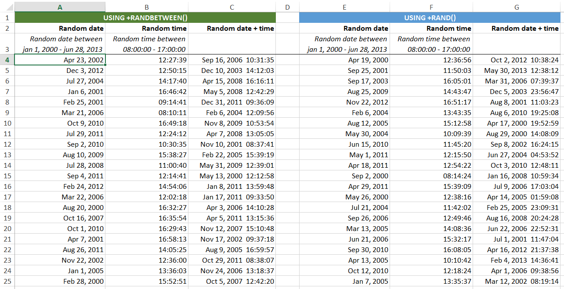Click column G header
This screenshot has width=564, height=289.
point(517,7)
